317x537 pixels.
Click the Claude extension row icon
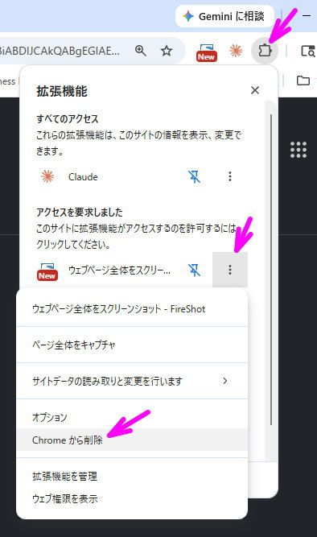(x=47, y=176)
